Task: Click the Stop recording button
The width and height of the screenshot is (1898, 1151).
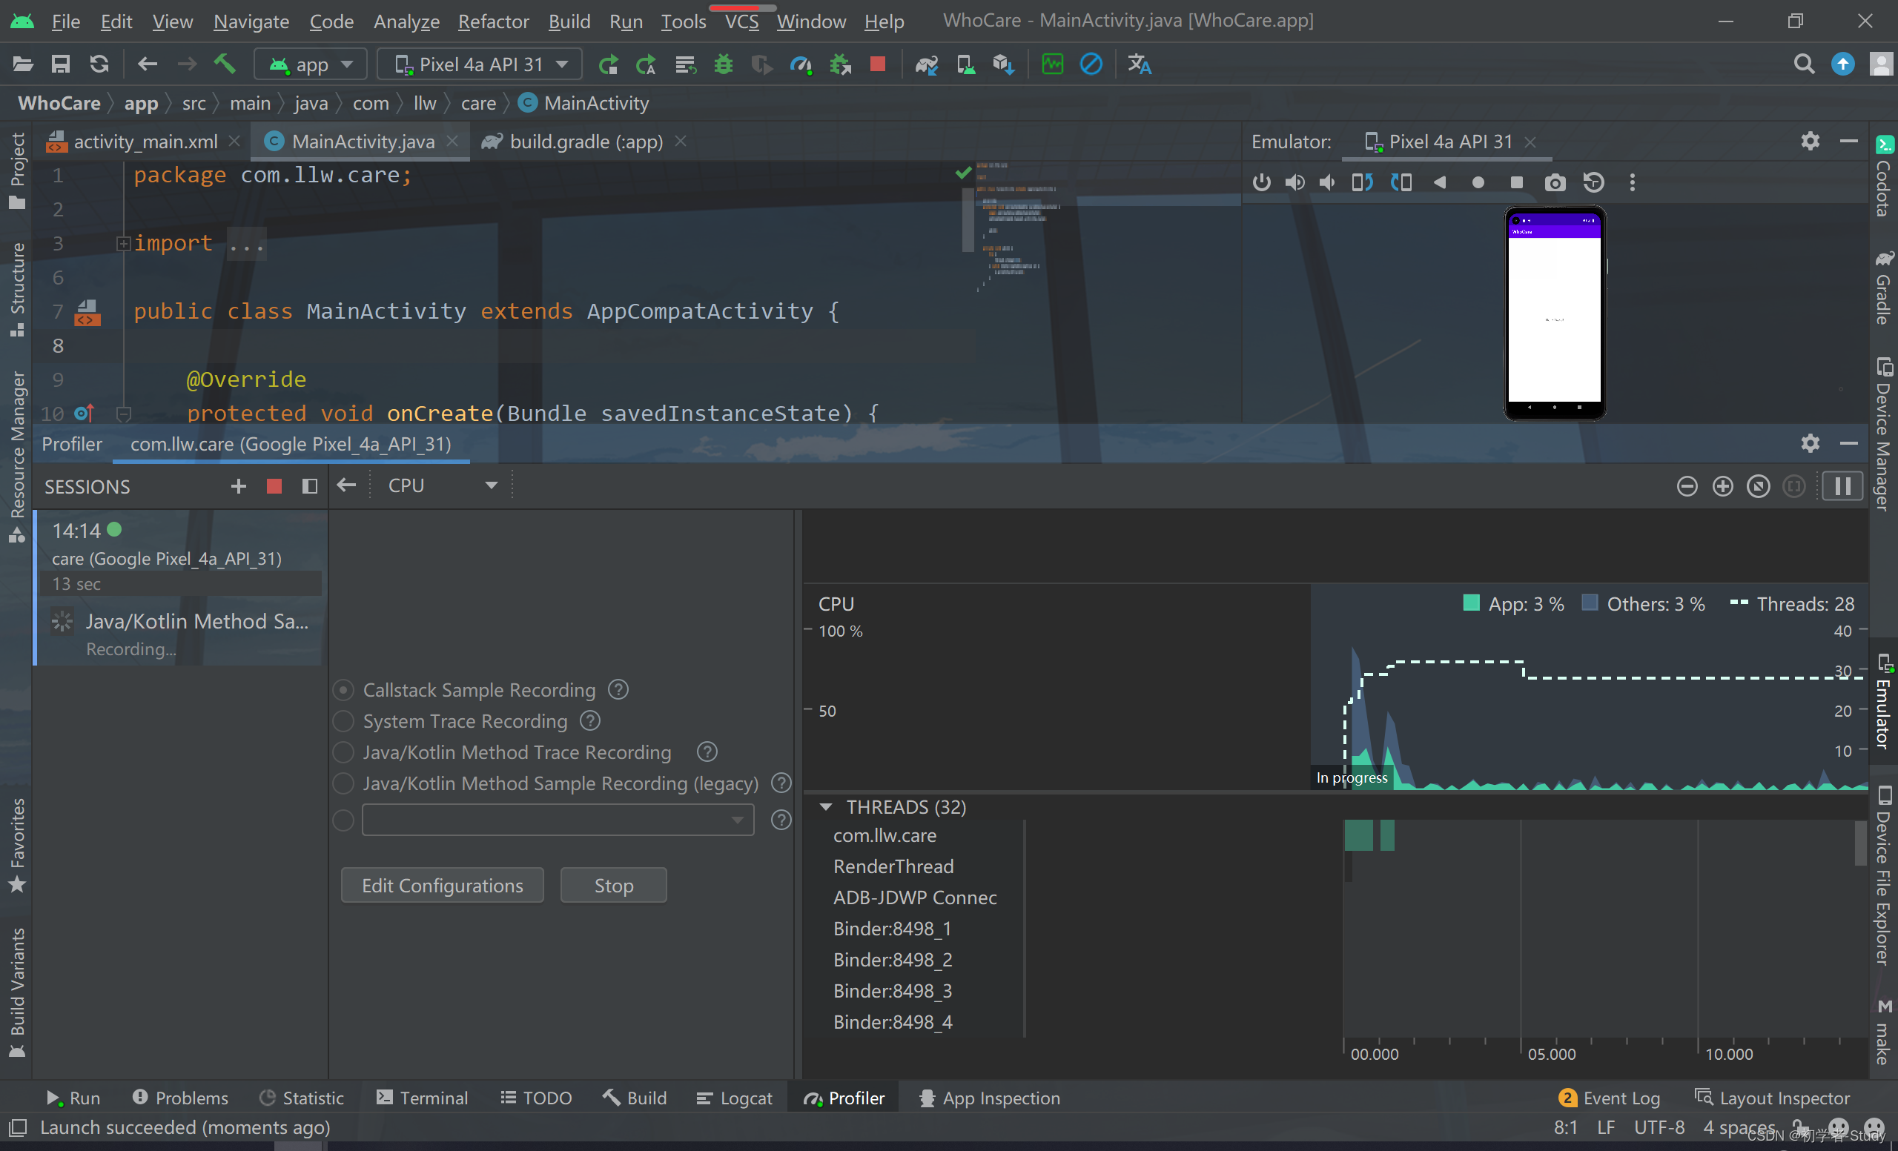Action: (x=614, y=886)
